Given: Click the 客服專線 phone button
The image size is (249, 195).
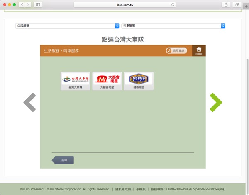Looking at the screenshot, I should [x=176, y=51].
